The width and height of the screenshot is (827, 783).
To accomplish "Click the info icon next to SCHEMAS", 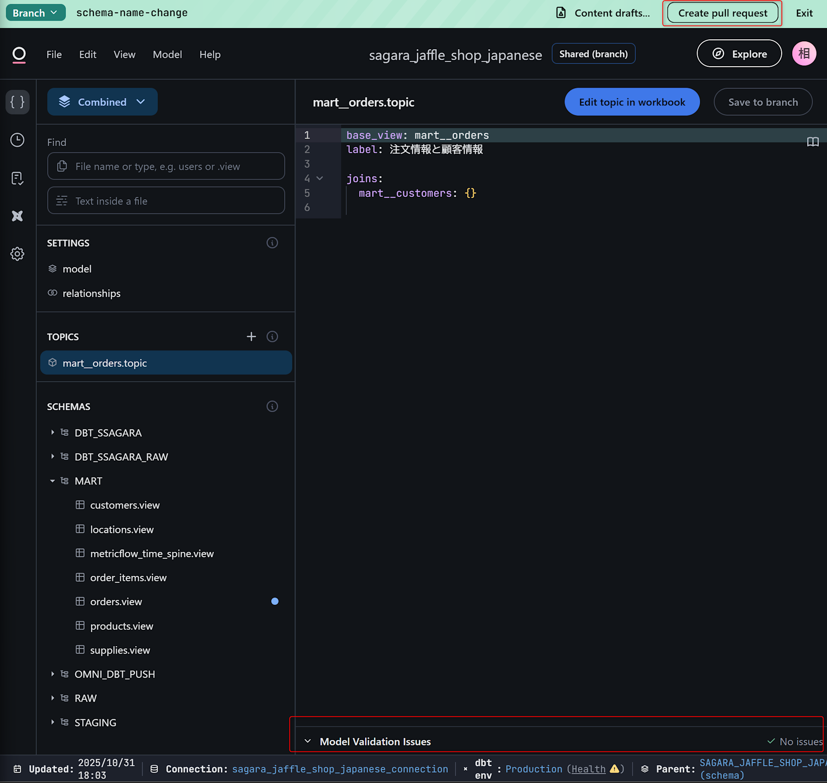I will point(272,406).
